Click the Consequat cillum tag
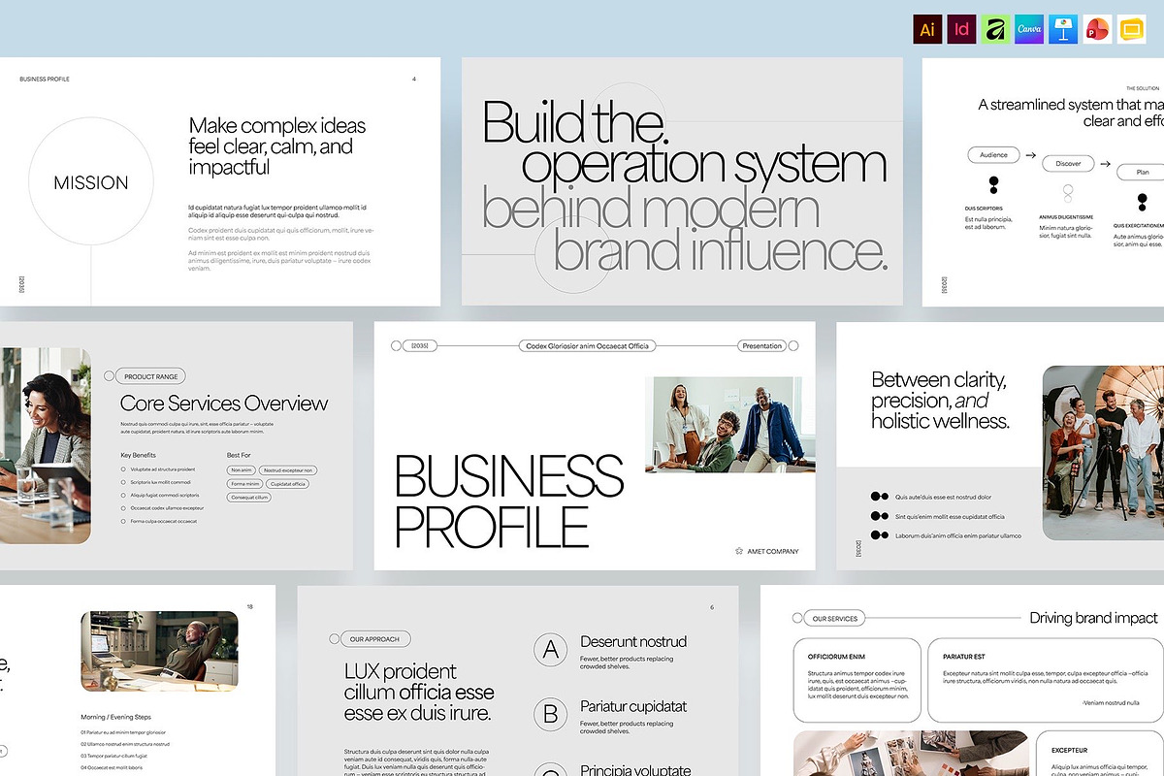Screen dimensions: 1164x776 [x=249, y=498]
